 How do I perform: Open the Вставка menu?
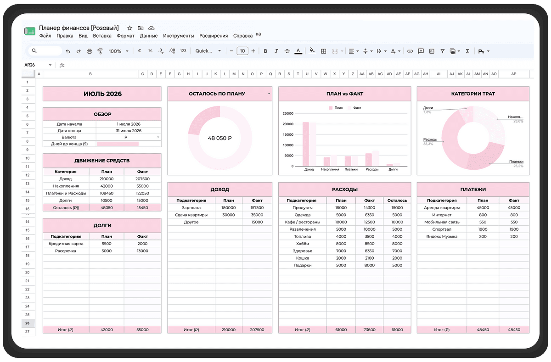point(102,36)
